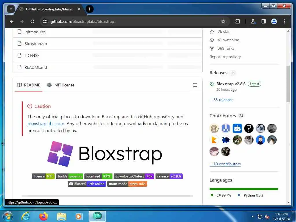Screen dimensions: 296x222
Task: Click the address bar URL
Action: [x=82, y=21]
